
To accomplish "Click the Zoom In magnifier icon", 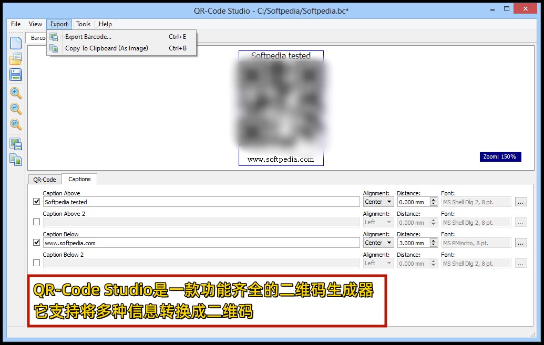I will 16,93.
